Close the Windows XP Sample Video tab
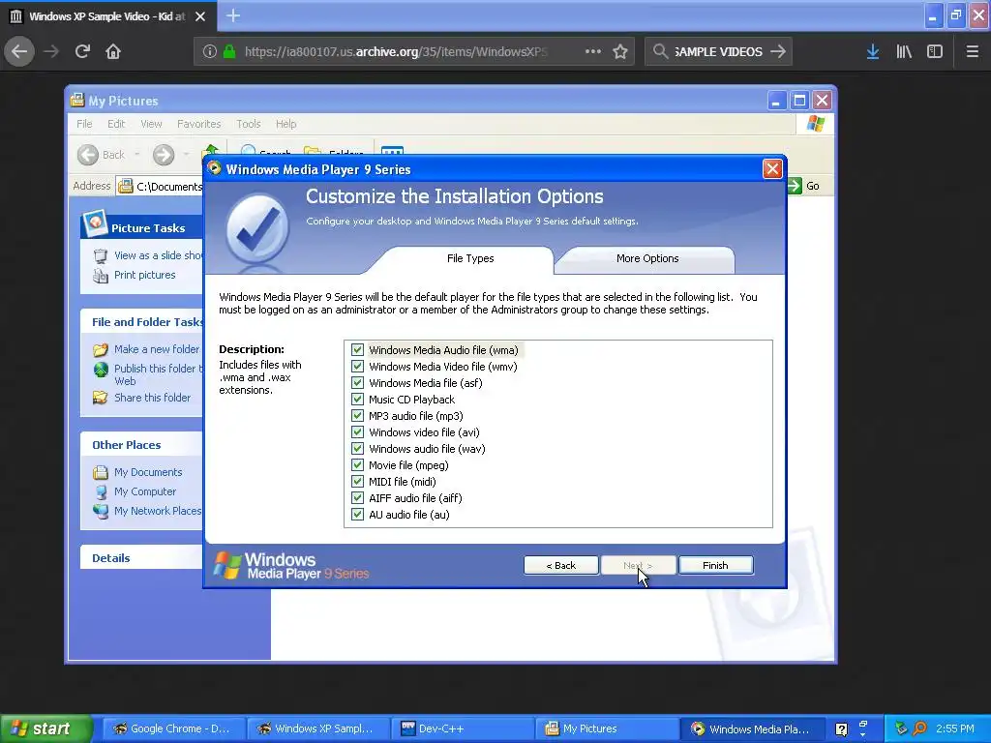Screen dimensions: 991x743 coord(200,16)
